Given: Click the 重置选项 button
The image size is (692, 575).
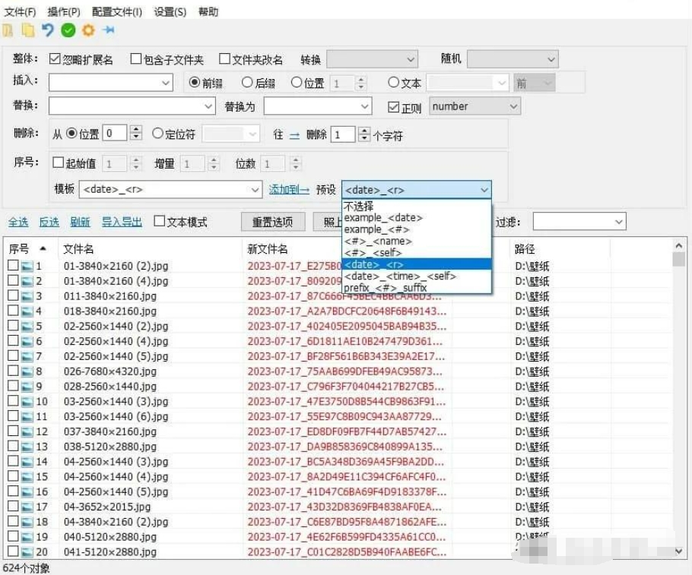Looking at the screenshot, I should 273,222.
